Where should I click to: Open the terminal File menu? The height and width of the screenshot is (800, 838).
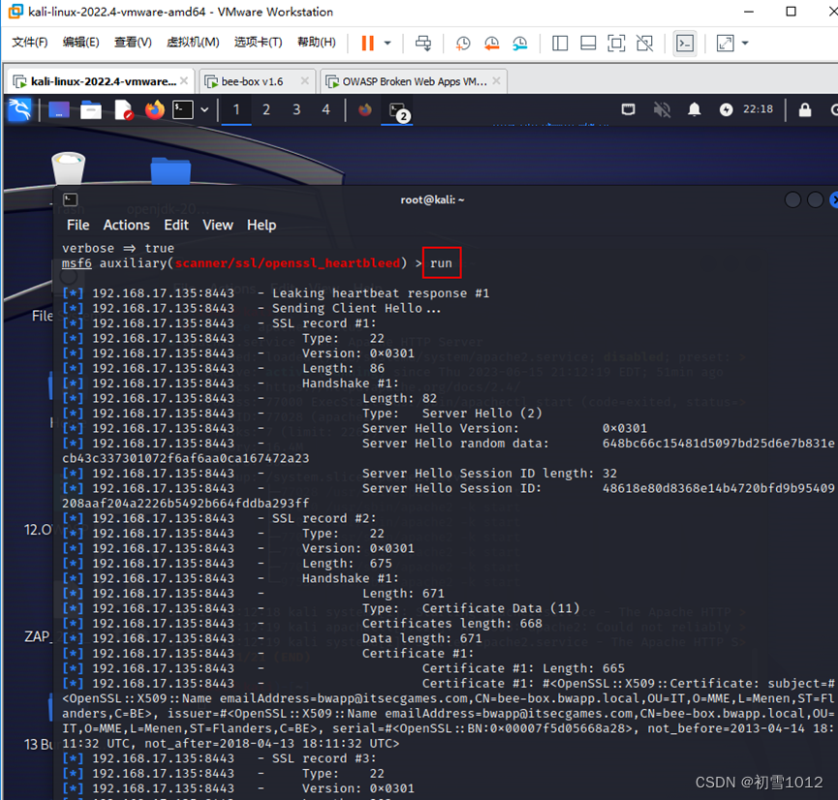coord(78,225)
